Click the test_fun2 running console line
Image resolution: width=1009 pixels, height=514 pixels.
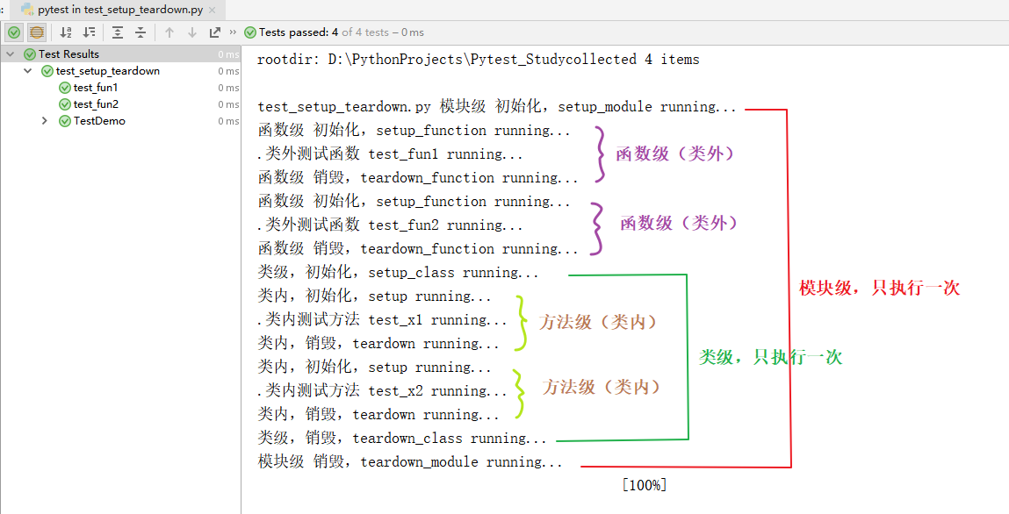pyautogui.click(x=390, y=225)
